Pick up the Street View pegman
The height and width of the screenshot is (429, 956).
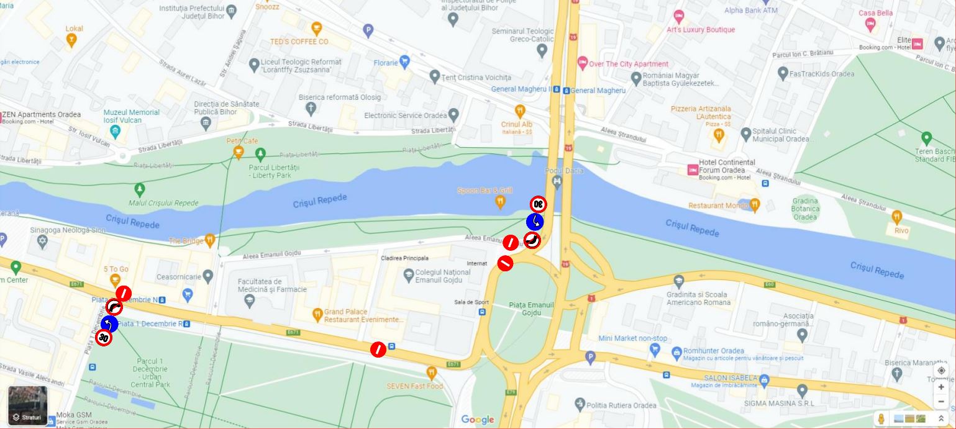pyautogui.click(x=881, y=419)
